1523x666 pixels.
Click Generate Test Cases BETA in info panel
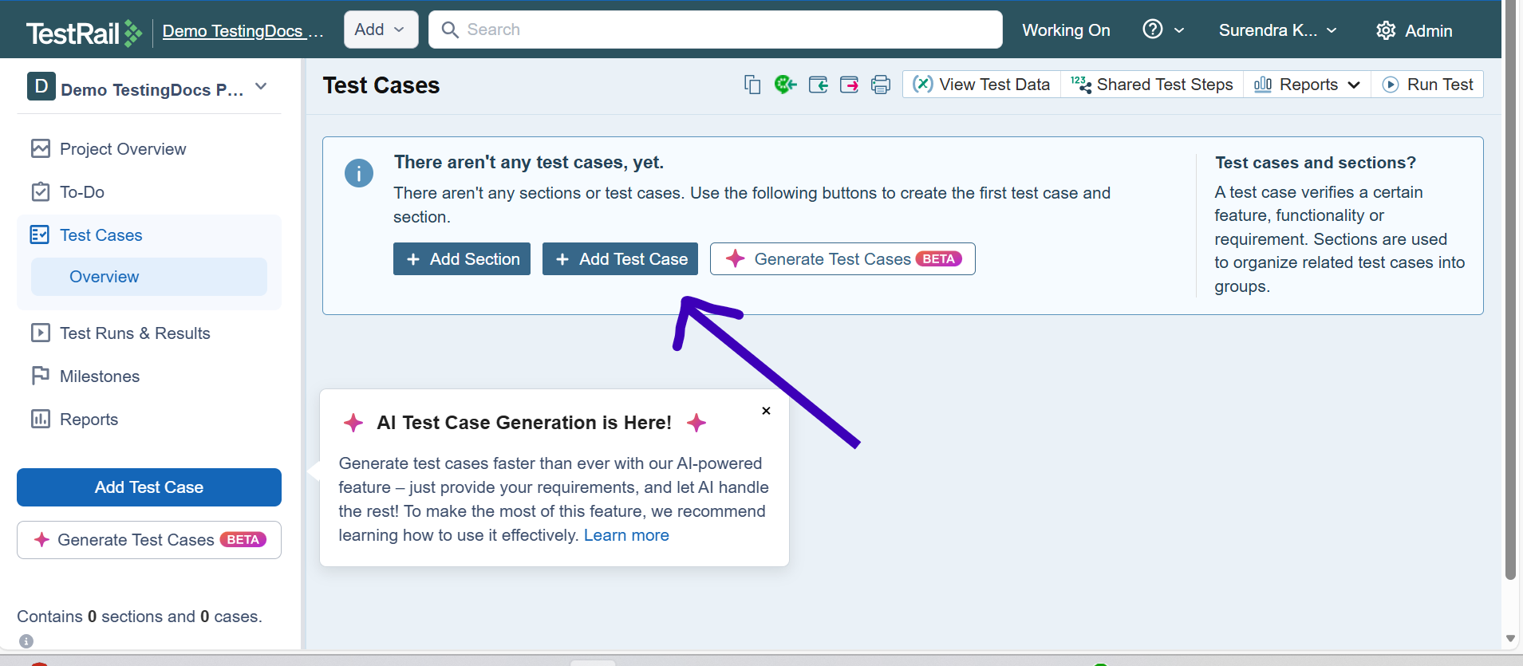pos(842,259)
